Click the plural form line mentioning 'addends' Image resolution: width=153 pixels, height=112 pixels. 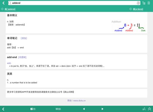point(16,25)
